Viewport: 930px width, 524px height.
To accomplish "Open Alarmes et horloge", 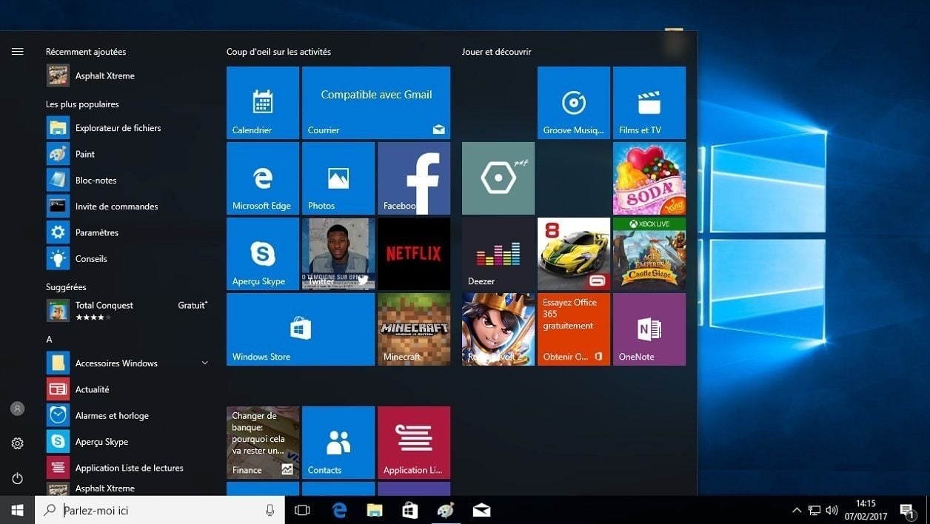I will coord(127,415).
